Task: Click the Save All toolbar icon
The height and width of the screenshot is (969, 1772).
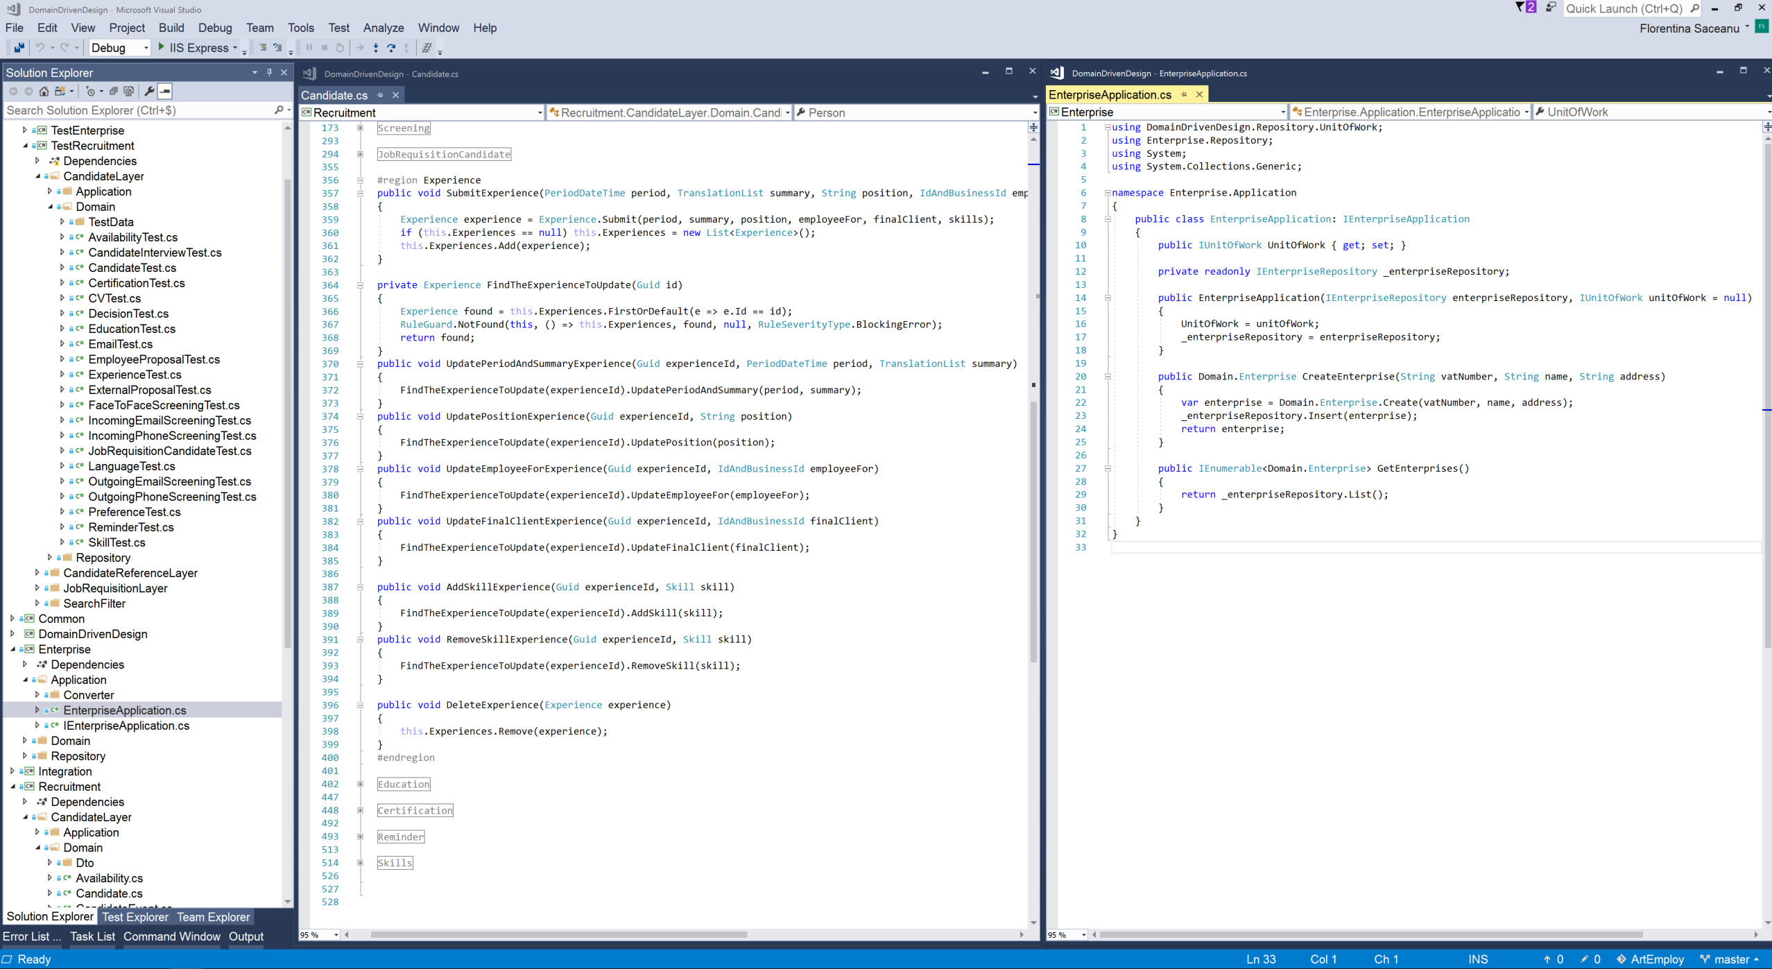Action: pos(19,47)
